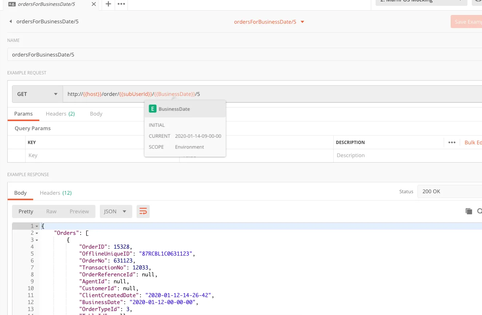Open the tab options ellipsis menu

point(121,4)
